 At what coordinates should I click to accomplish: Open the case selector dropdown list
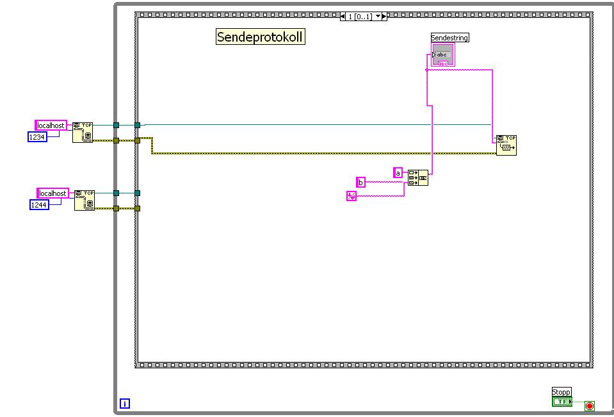point(378,17)
